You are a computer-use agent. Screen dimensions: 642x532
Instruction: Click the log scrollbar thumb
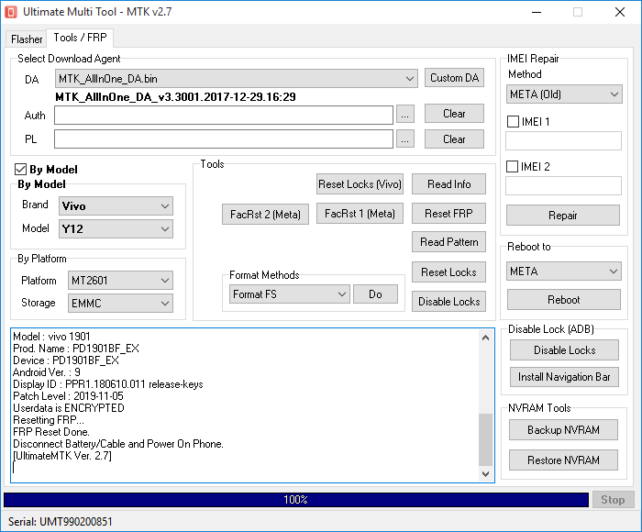(485, 440)
